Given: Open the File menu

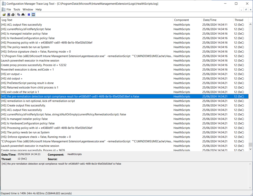Looking at the screenshot, I should tap(9, 9).
